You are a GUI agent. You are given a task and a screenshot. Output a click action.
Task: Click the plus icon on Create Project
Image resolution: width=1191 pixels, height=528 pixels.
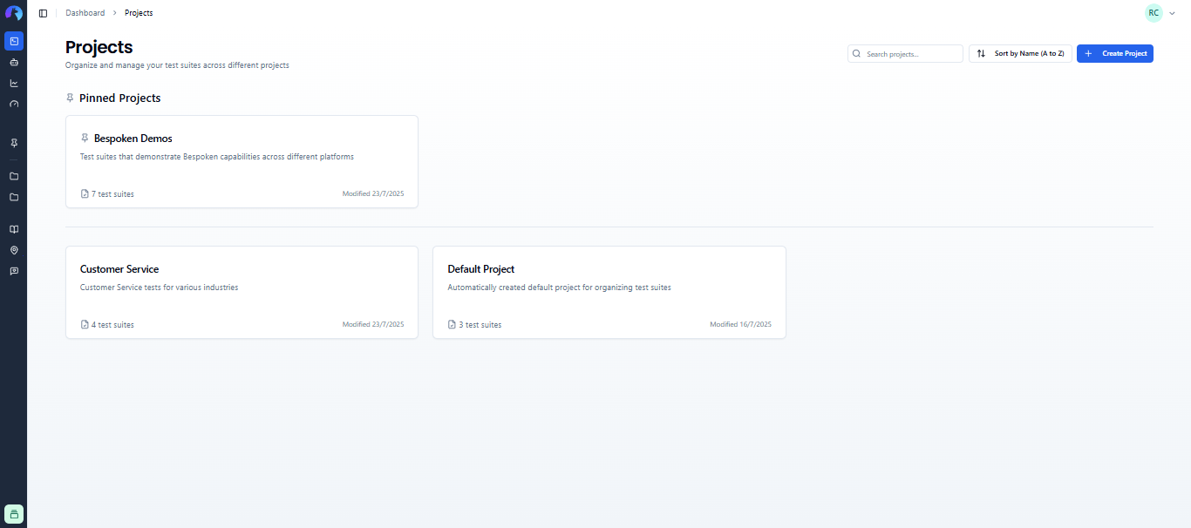tap(1088, 53)
